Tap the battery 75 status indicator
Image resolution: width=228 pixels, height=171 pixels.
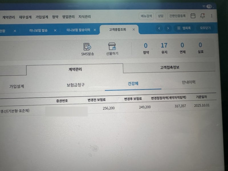[209, 6]
